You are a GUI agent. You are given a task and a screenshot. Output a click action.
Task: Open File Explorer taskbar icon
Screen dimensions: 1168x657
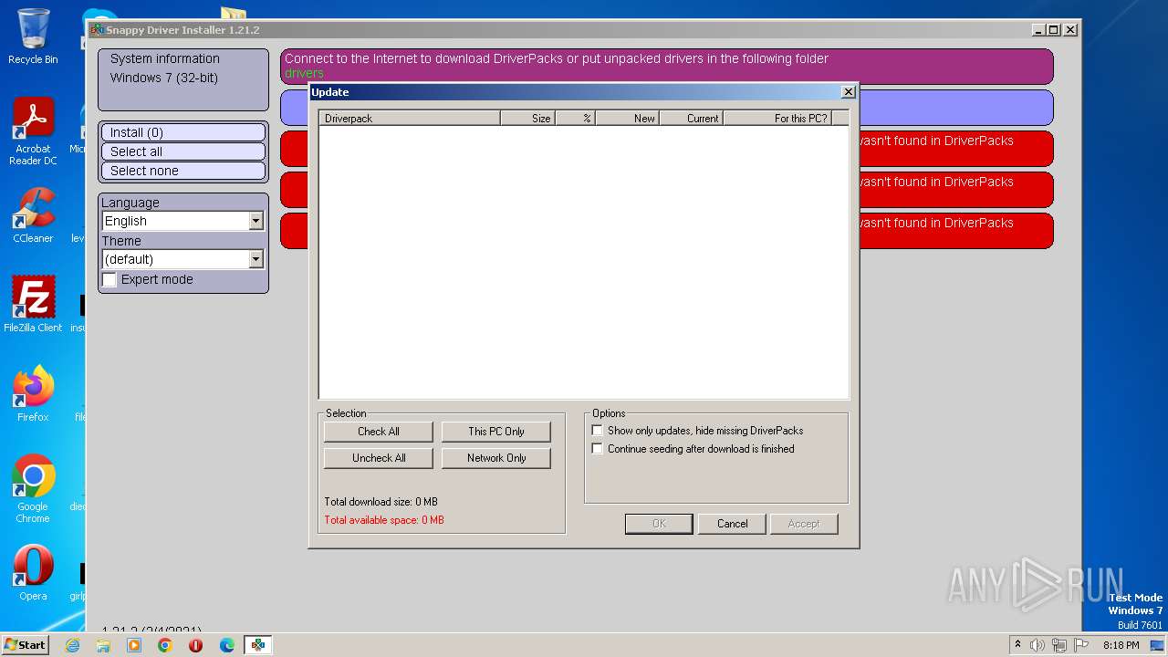click(103, 645)
